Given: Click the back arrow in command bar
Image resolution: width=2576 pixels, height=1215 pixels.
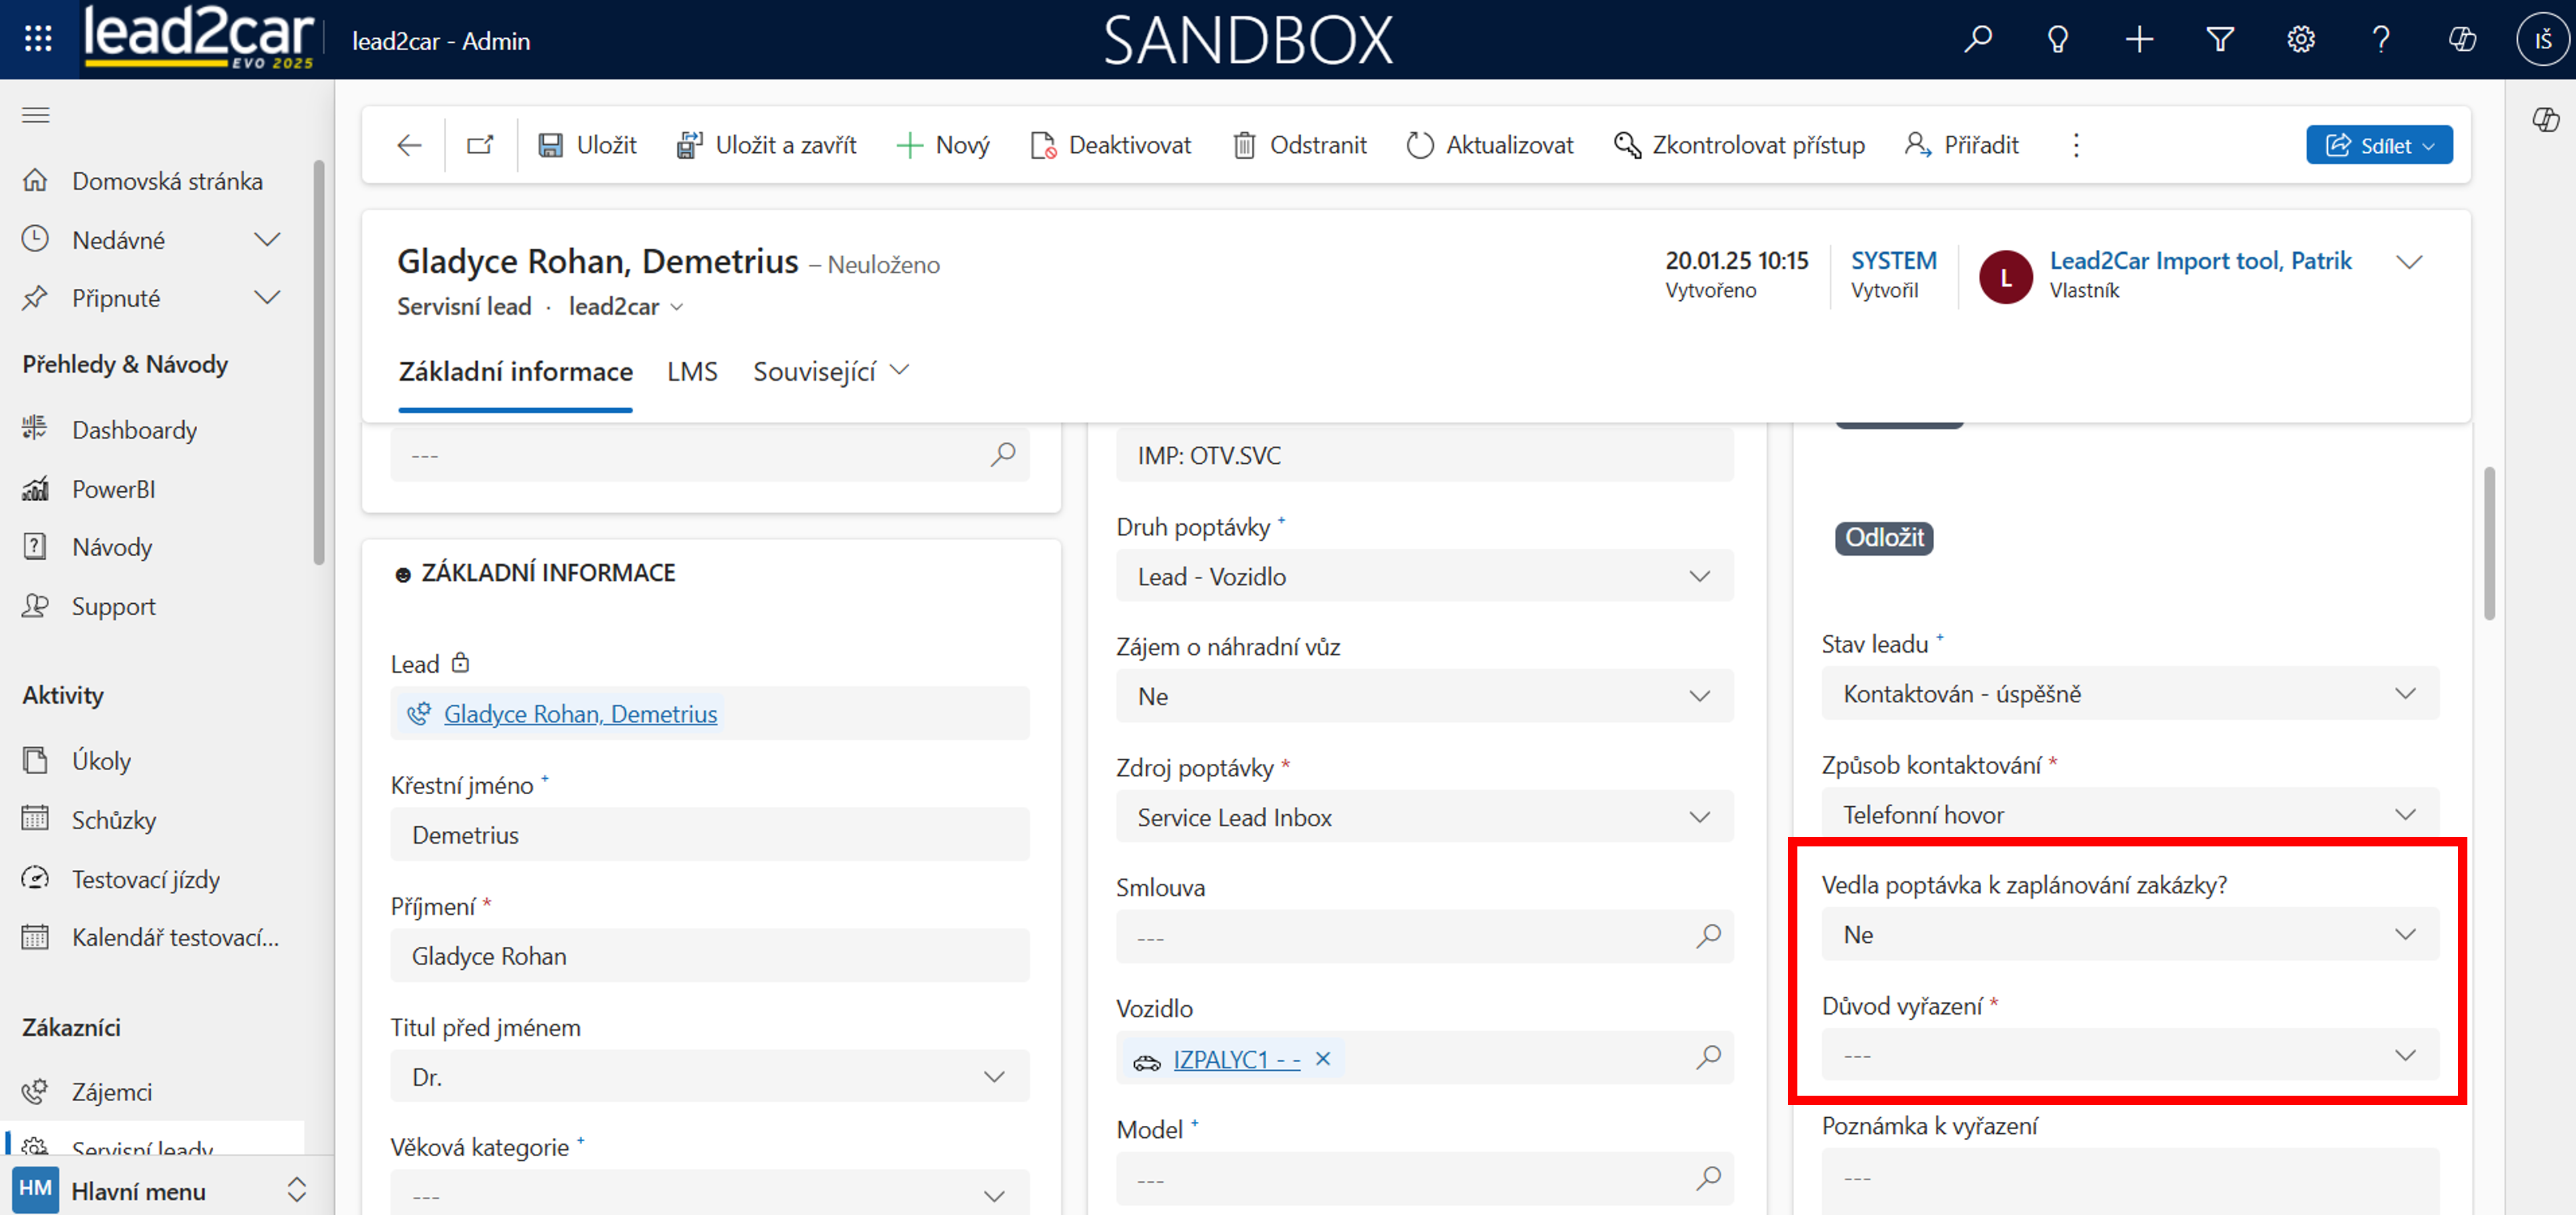Looking at the screenshot, I should (x=409, y=146).
